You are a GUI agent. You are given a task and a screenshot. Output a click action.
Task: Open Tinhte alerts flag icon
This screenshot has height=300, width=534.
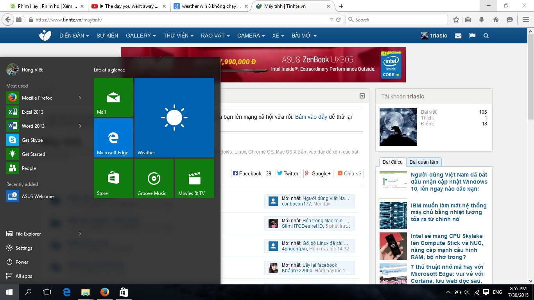(472, 36)
